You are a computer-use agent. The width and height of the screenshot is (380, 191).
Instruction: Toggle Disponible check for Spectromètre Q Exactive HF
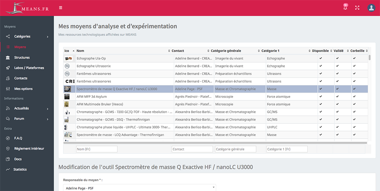point(321,89)
